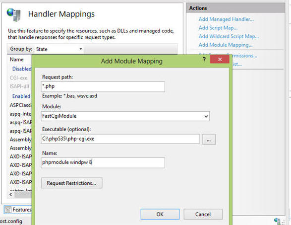Viewport: 291px width, 225px height.
Task: Click the Handler Mappings globe server icon
Action: [x=13, y=15]
